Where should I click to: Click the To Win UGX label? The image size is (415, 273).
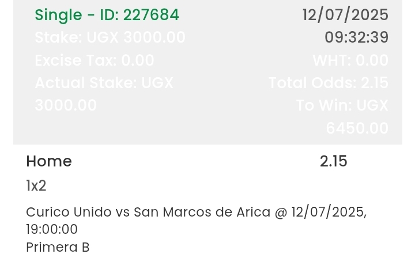[x=342, y=105]
